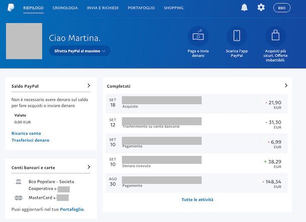Click the Ciao Martina greeting

click(x=74, y=38)
